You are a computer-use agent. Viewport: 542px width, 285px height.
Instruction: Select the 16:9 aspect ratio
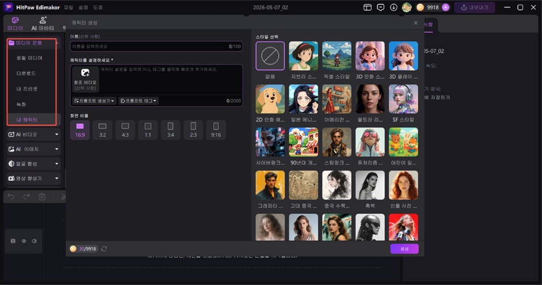click(80, 130)
